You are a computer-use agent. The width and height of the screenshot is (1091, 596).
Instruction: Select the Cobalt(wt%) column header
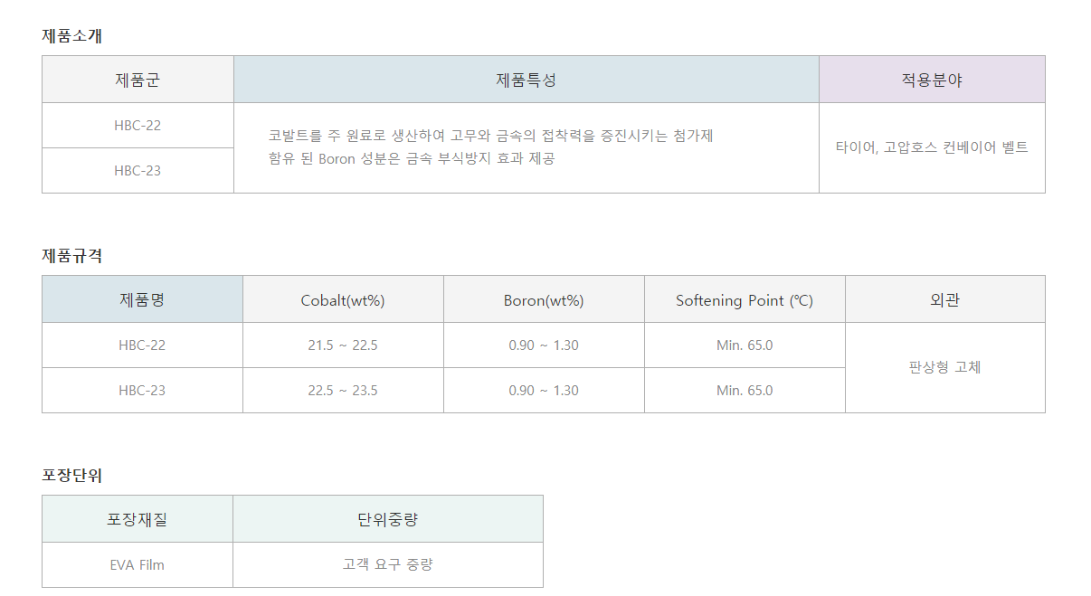pos(343,299)
